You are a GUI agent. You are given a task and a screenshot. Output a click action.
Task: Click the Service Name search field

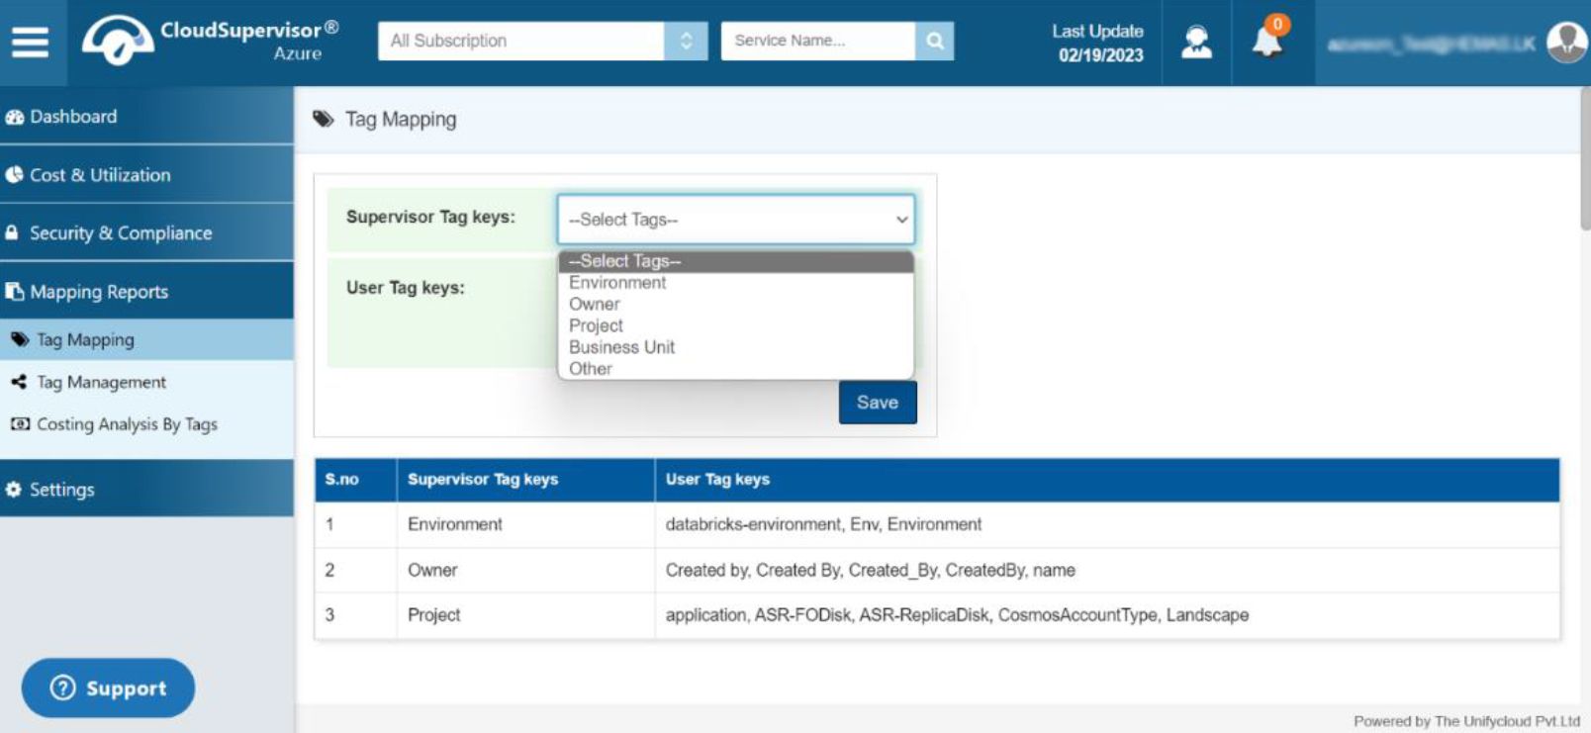pos(817,41)
